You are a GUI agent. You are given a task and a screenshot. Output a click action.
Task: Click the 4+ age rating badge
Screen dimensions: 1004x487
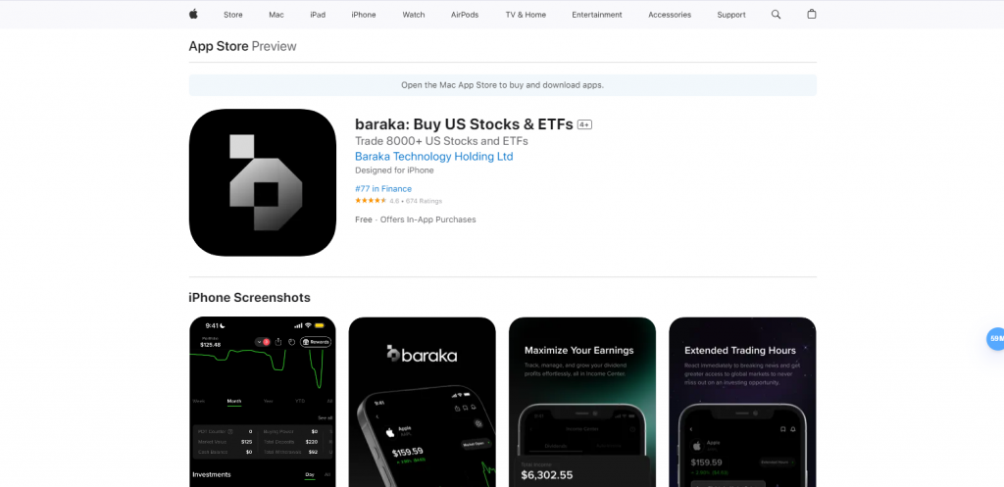pyautogui.click(x=584, y=124)
